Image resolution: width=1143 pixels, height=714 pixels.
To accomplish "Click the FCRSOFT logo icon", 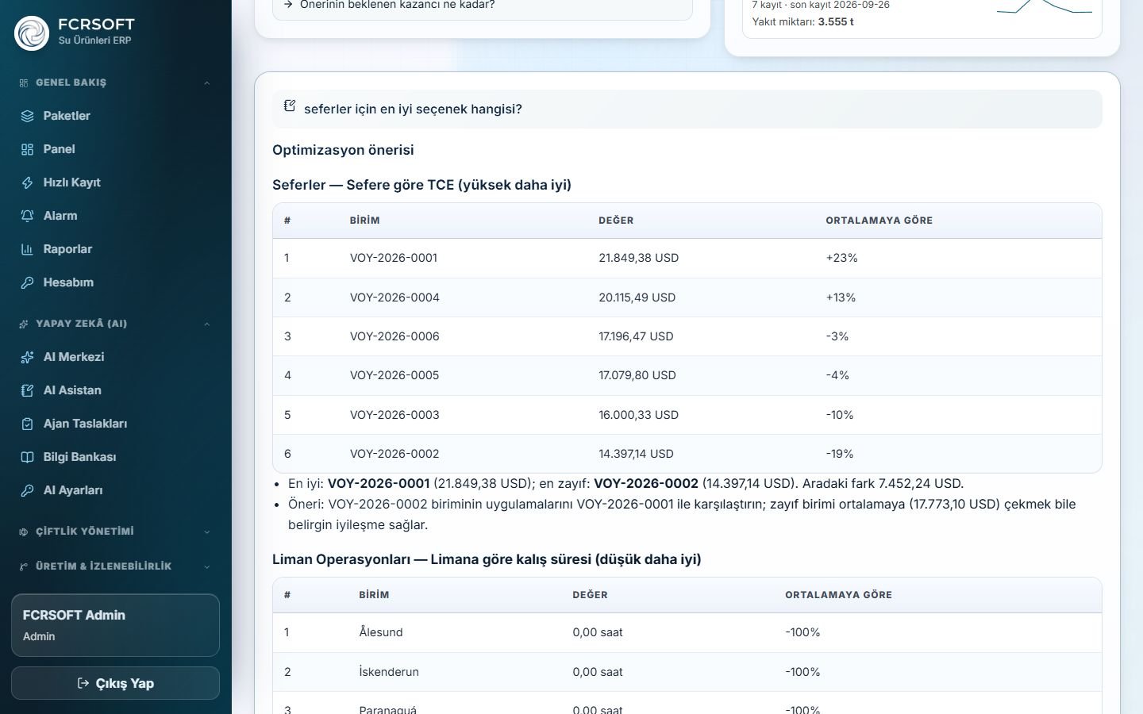I will pos(32,33).
